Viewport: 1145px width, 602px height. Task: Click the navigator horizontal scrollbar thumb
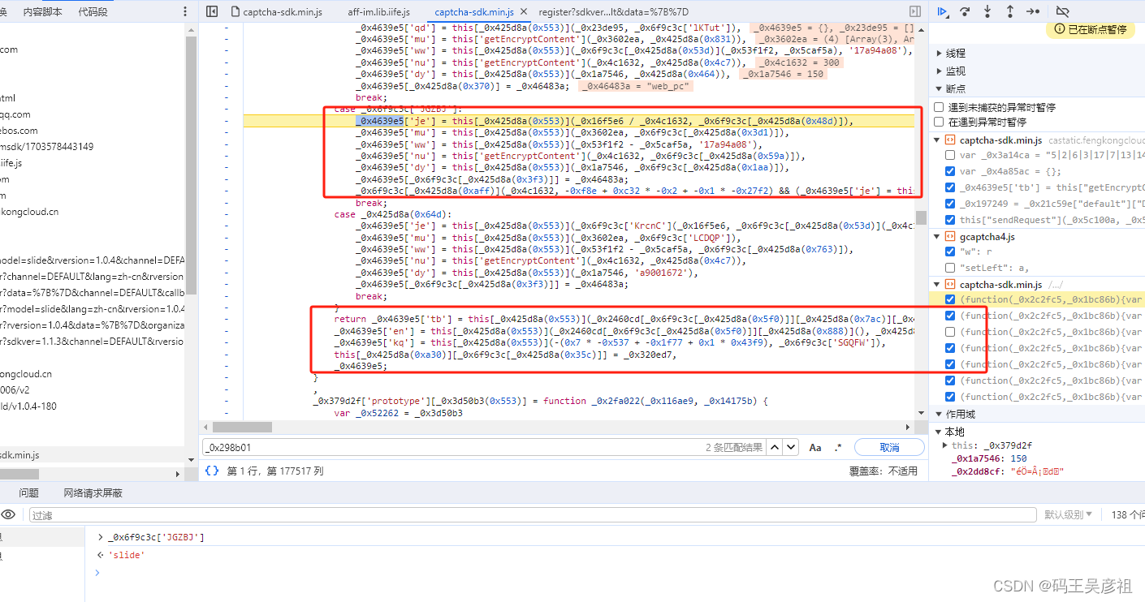(x=20, y=474)
